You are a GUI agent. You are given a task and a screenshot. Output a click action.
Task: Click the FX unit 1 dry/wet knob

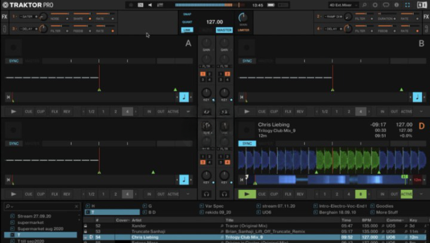tap(43, 17)
